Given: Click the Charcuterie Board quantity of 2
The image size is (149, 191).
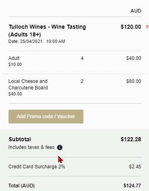Looking at the screenshot, I should click(x=82, y=81).
